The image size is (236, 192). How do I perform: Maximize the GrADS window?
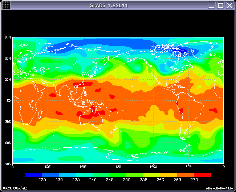point(220,5)
